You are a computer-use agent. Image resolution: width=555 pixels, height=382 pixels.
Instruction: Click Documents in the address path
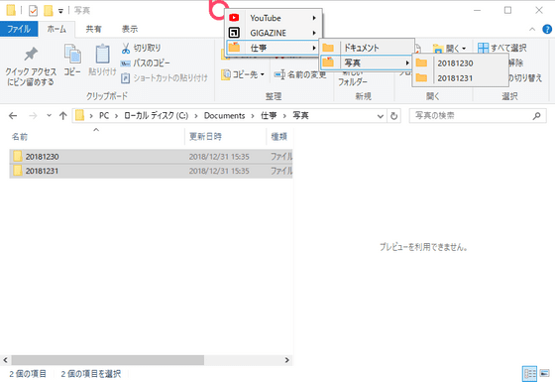tap(224, 115)
